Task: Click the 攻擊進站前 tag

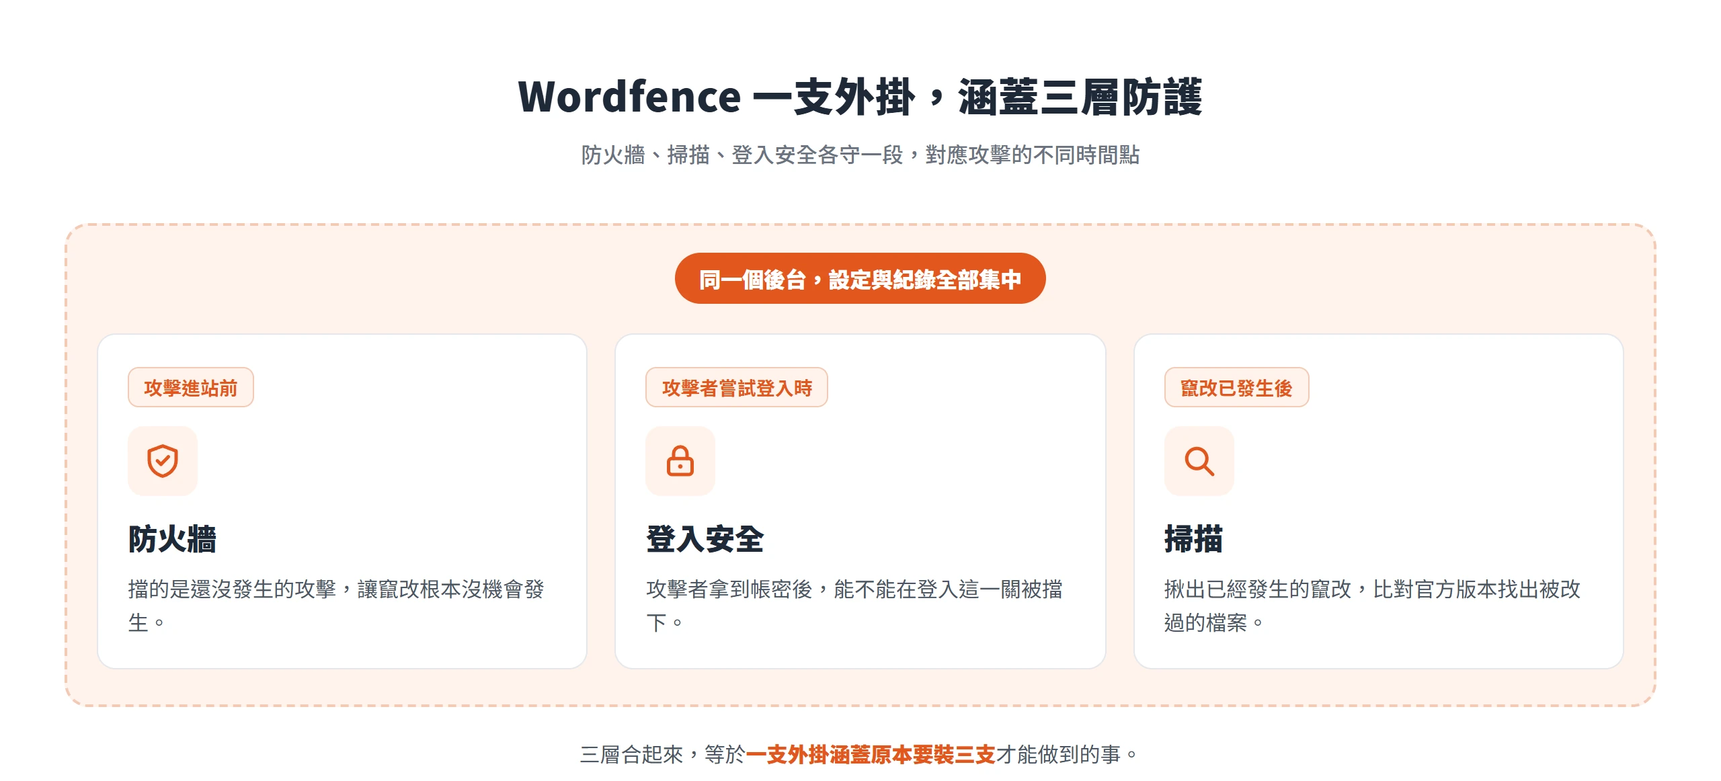Action: [191, 387]
